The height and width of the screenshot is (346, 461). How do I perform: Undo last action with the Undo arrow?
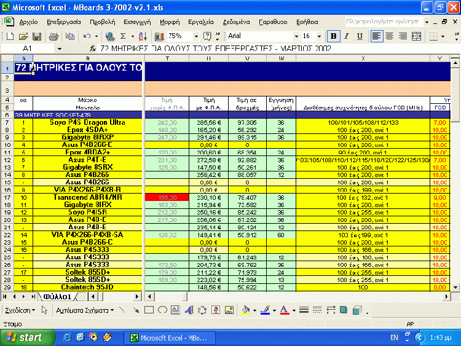tap(87, 36)
